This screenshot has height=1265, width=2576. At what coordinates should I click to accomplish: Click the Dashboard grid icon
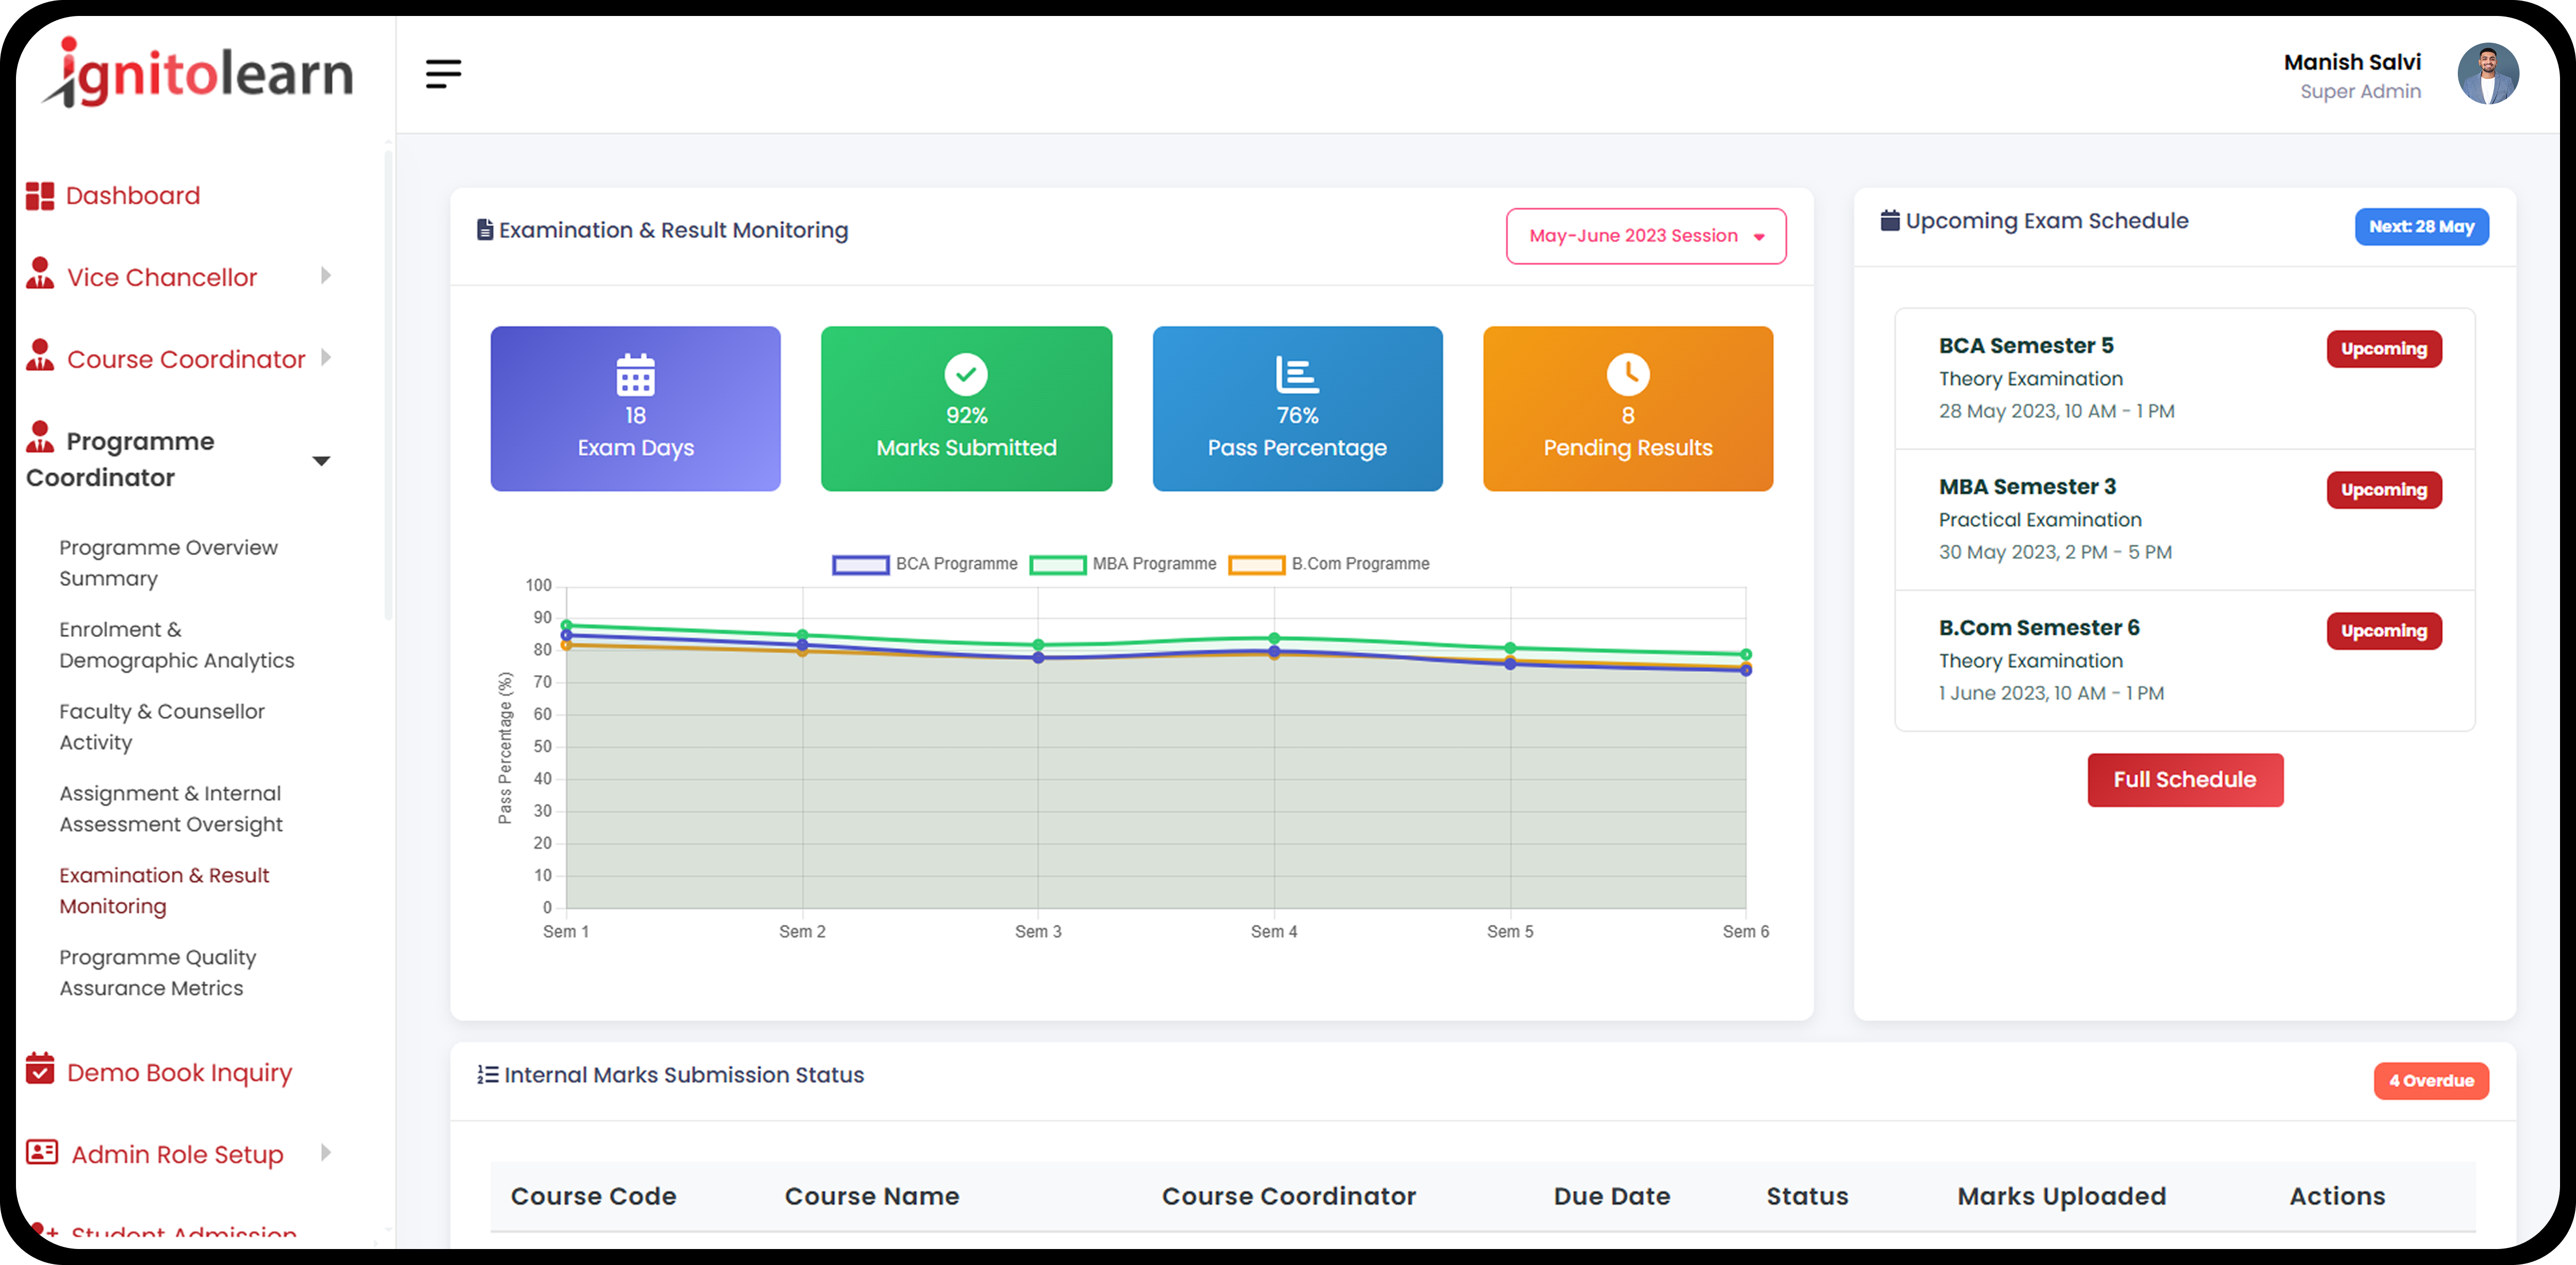coord(40,196)
